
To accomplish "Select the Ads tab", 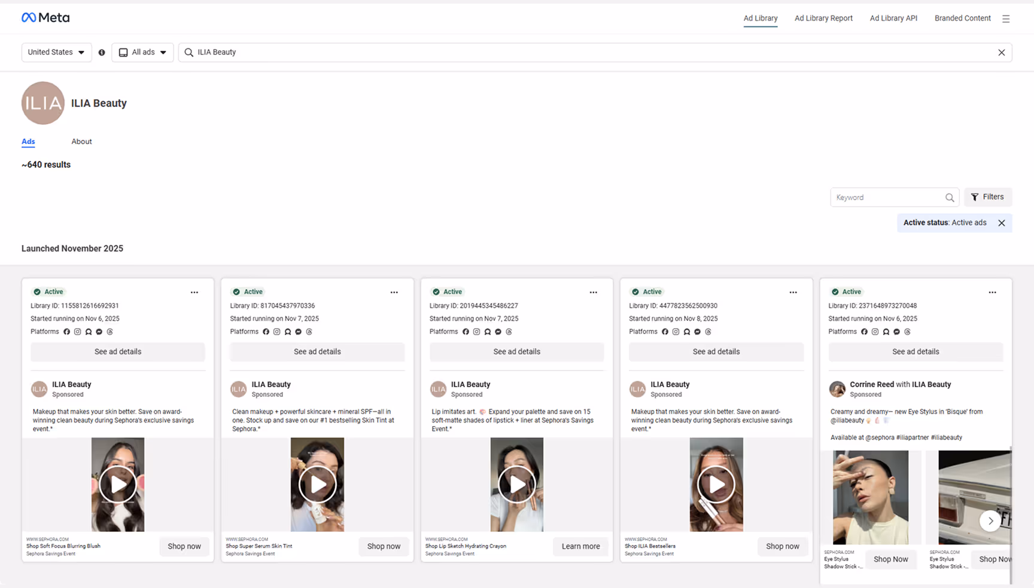I will point(28,142).
